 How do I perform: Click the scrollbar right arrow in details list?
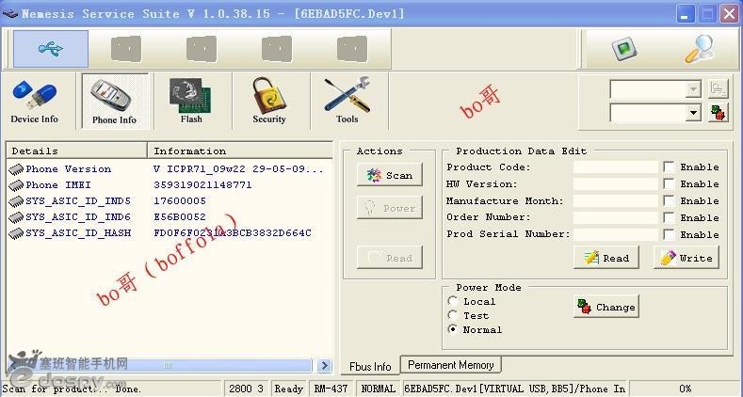[325, 365]
